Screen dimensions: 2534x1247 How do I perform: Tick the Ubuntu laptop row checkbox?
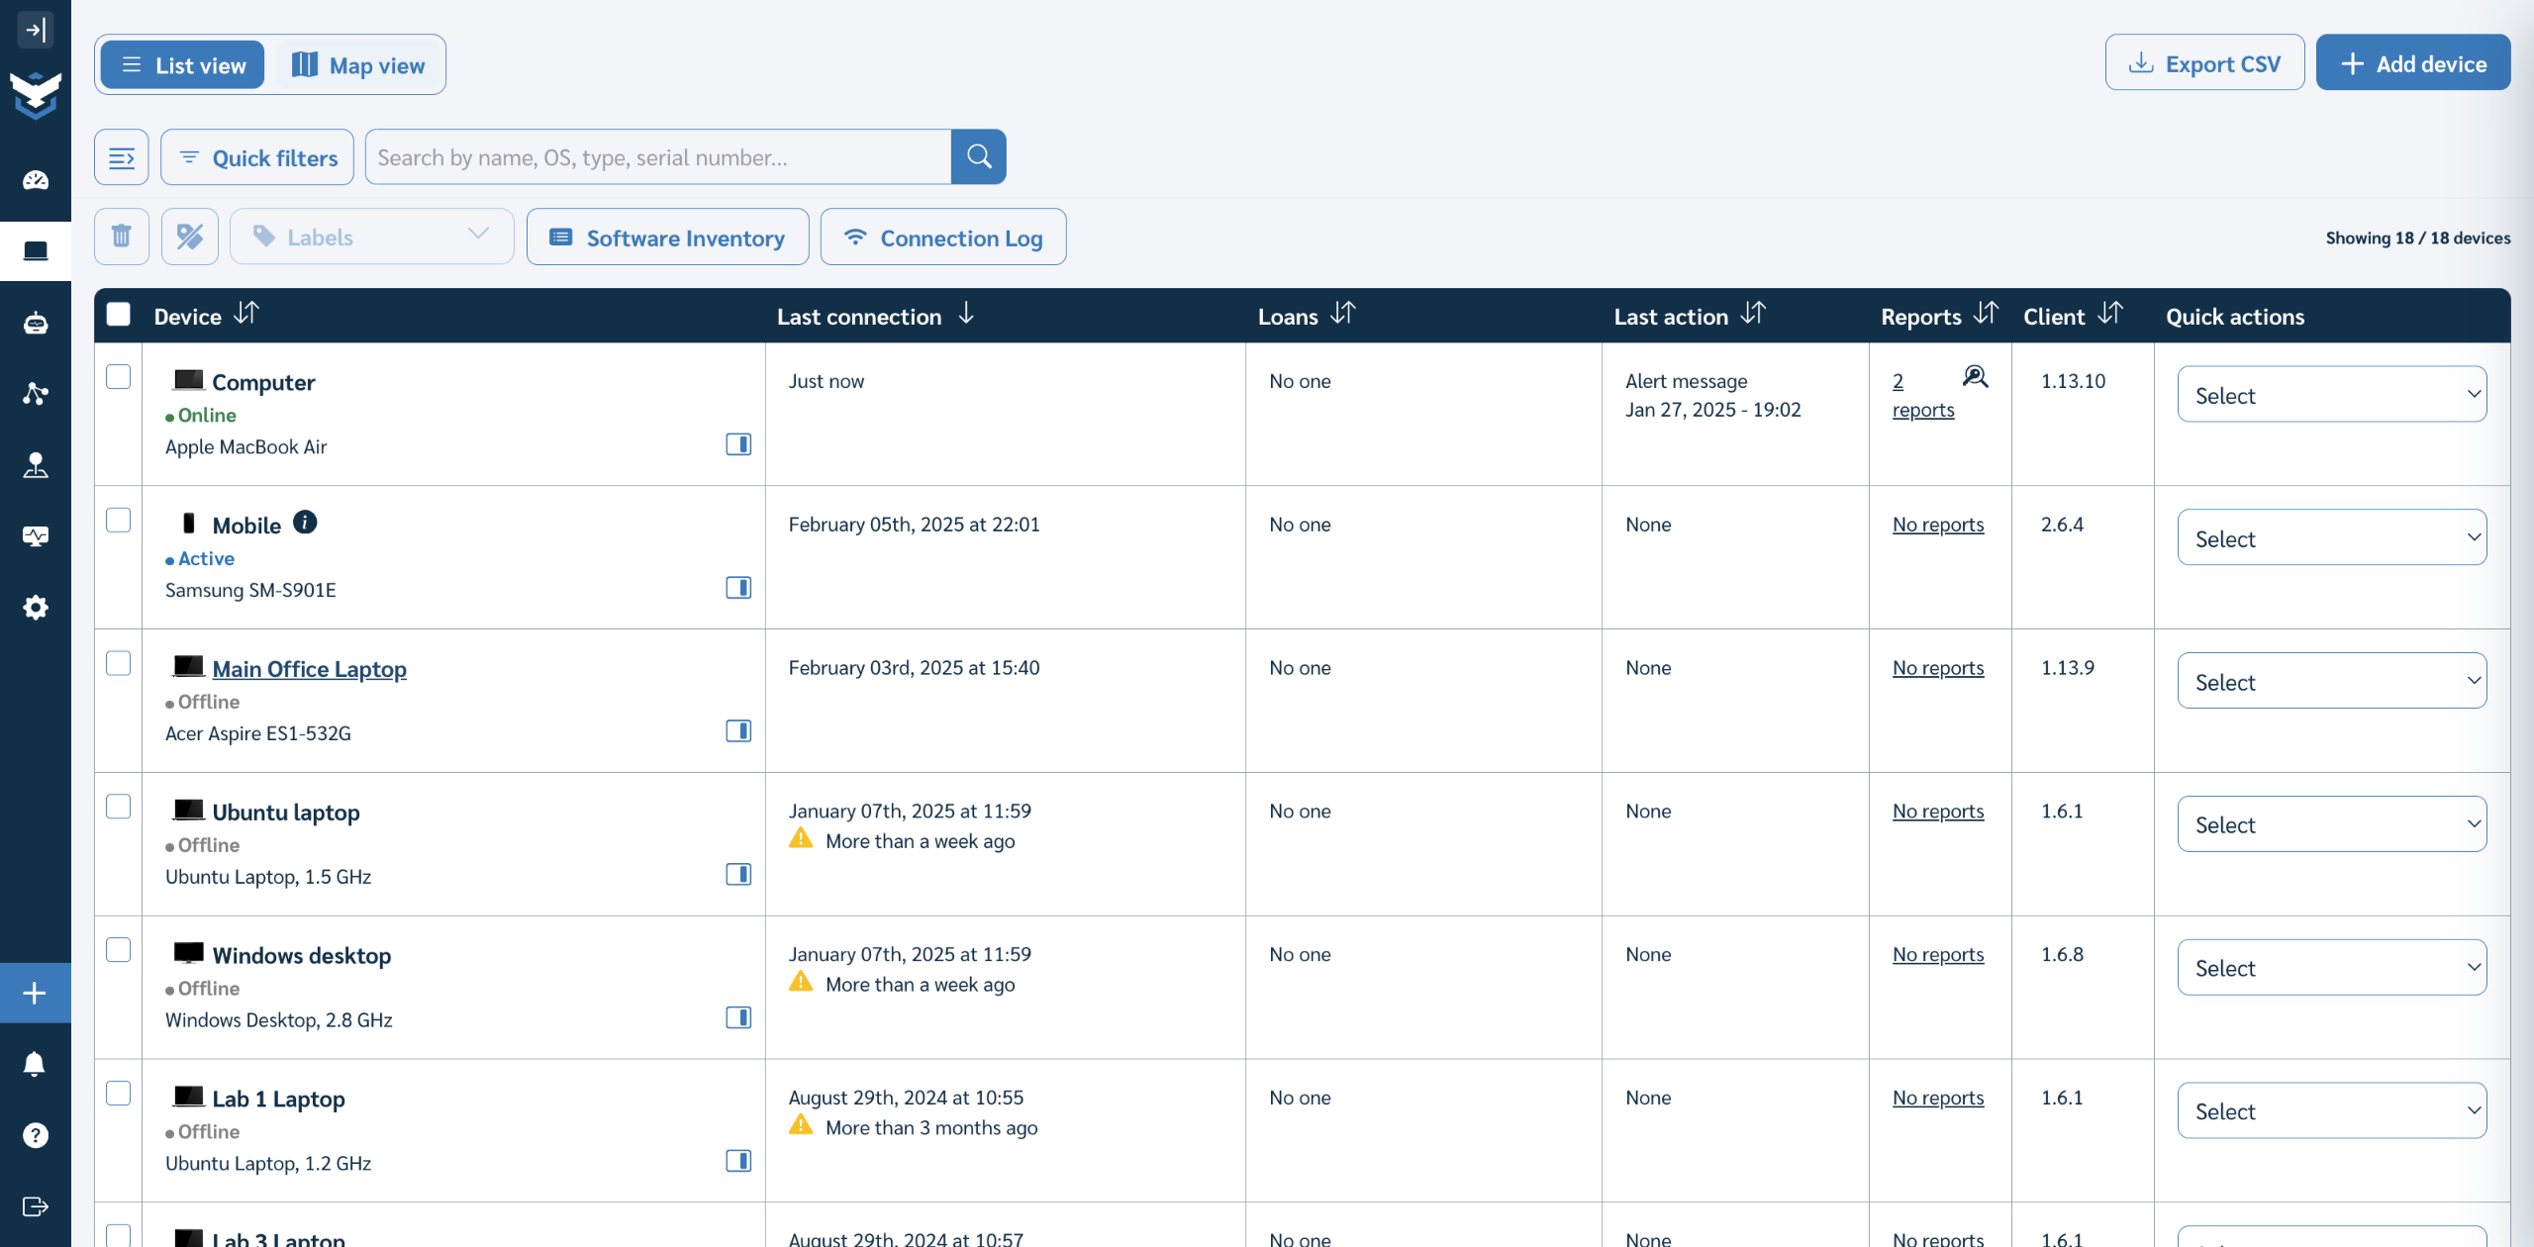pos(118,807)
